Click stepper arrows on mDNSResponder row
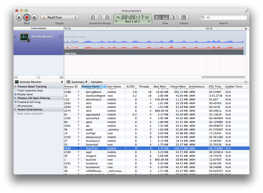Viewport: 263px width, 193px height. click(x=78, y=171)
